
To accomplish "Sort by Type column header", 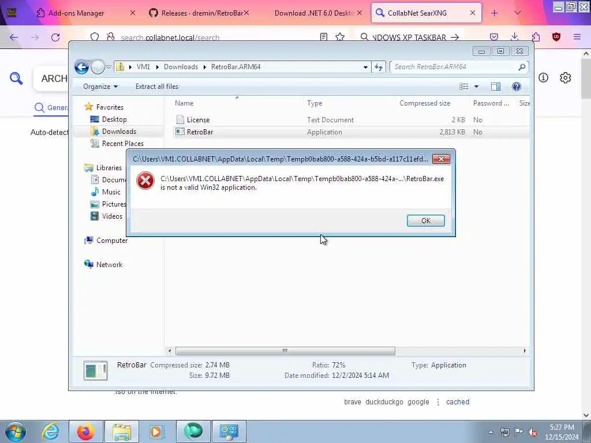I will coord(349,103).
